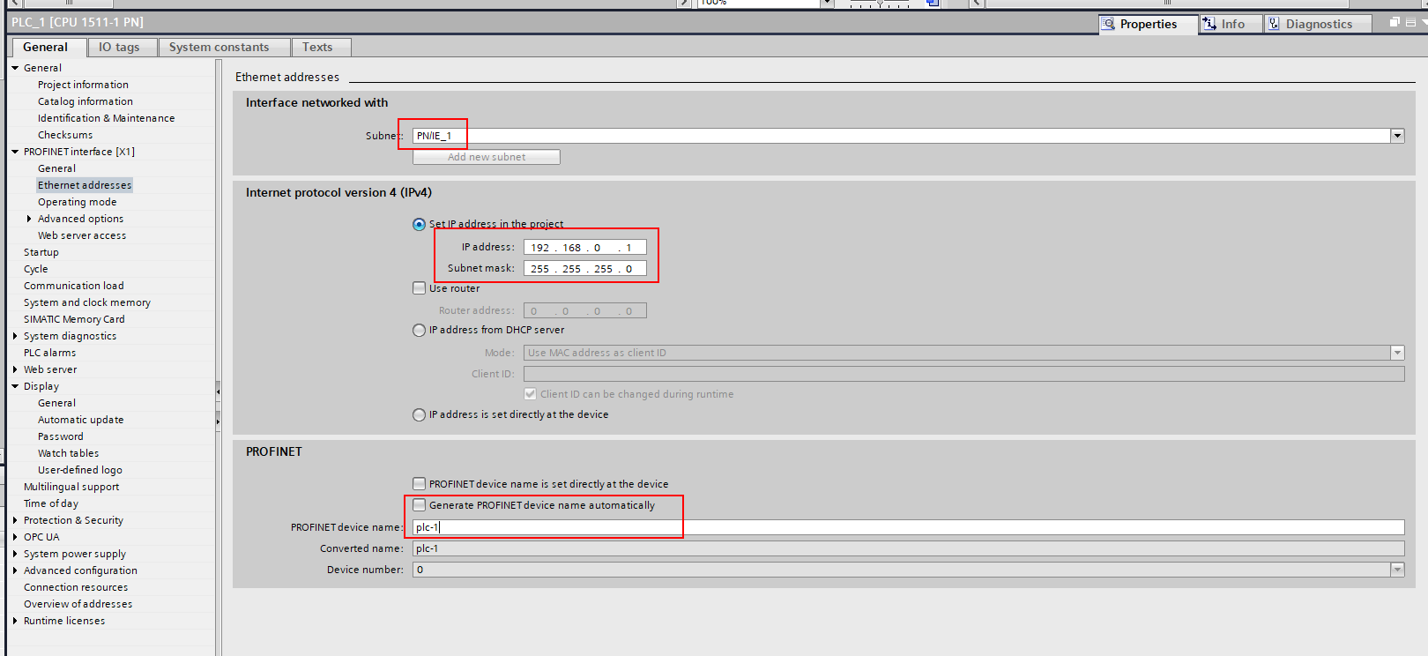Screen dimensions: 1428x656
Task: Select System and clock memory item
Action: pyautogui.click(x=87, y=302)
